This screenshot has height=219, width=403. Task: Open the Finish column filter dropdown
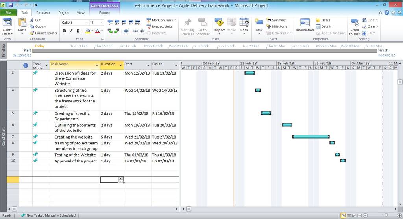click(176, 66)
